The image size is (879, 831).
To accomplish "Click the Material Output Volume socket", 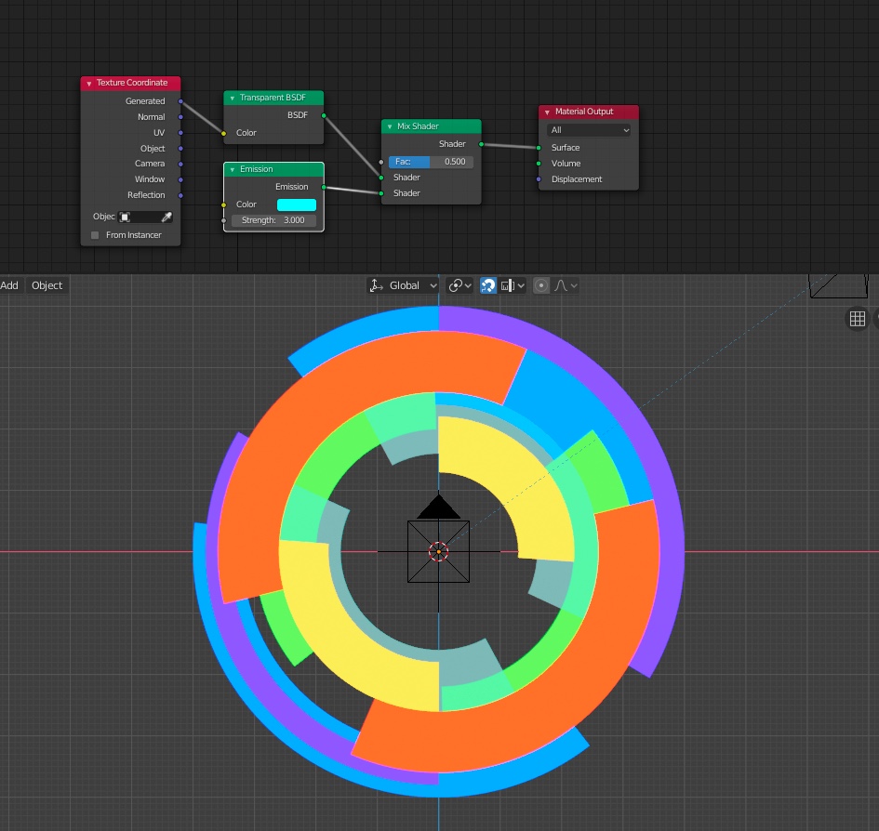I will coord(539,164).
